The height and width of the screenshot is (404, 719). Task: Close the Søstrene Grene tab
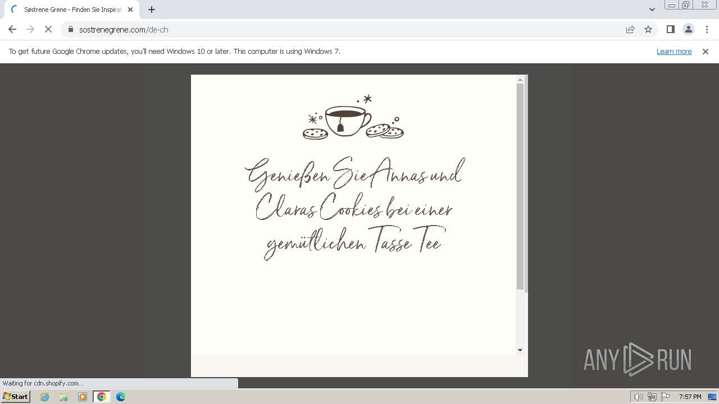pos(130,10)
